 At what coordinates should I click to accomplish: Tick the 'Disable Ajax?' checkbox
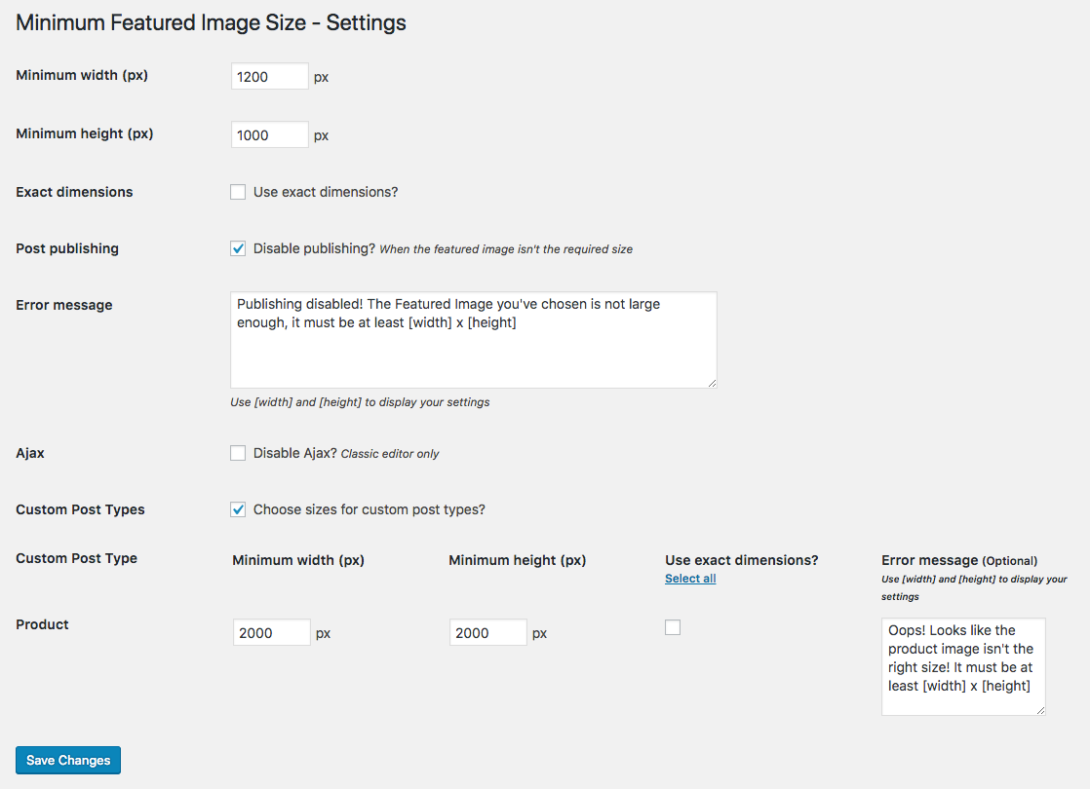click(238, 453)
